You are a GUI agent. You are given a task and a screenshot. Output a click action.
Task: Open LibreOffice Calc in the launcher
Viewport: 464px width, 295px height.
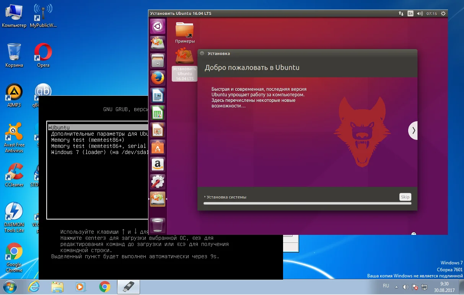coord(158,113)
